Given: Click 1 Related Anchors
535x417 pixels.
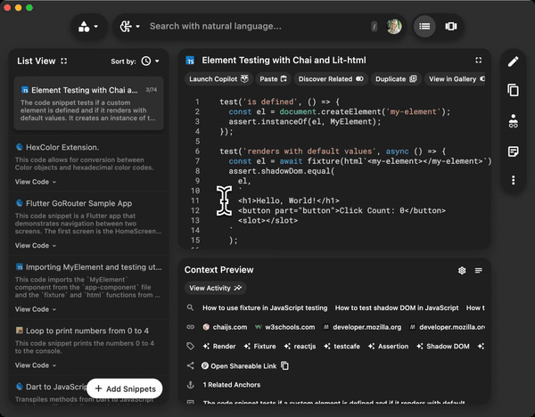Looking at the screenshot, I should (x=232, y=385).
